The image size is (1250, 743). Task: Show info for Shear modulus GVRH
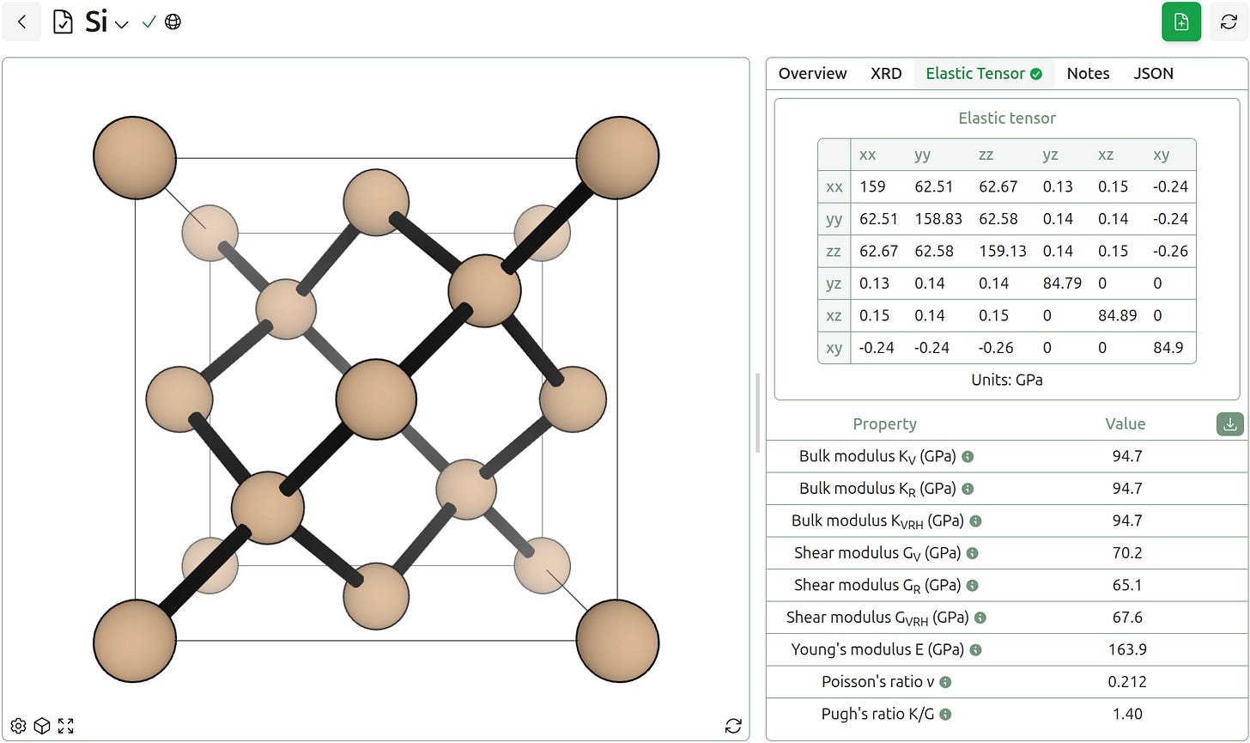coord(980,618)
